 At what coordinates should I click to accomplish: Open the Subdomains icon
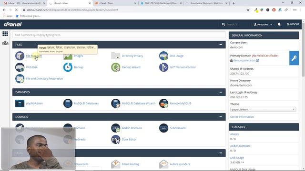coord(163,128)
